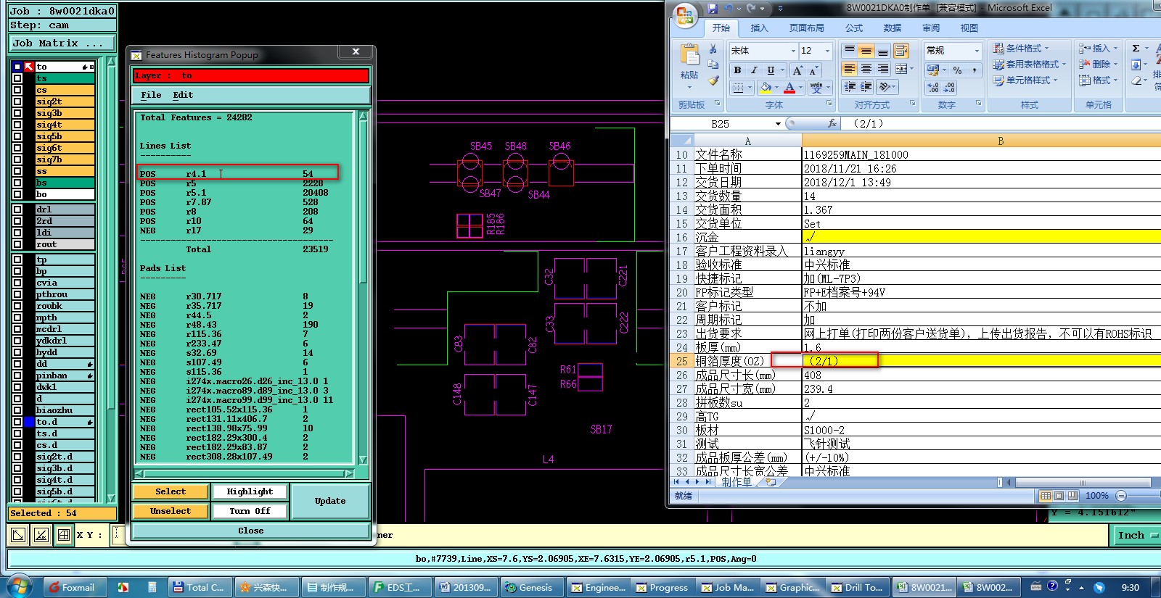
Task: Open the font name dropdown showing 宋体
Action: point(792,51)
